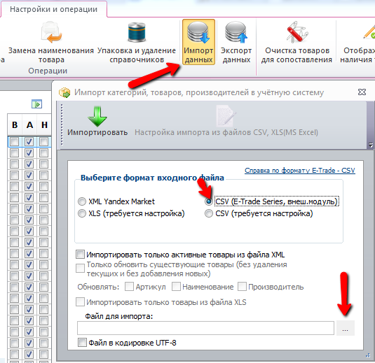Open the Настройки и операции tab

(53, 9)
